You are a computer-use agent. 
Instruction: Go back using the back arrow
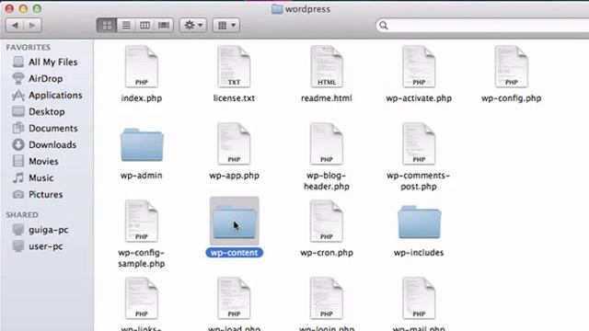(15, 25)
